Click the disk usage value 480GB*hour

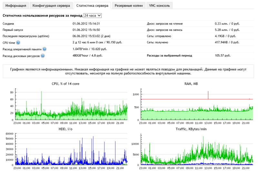coord(80,56)
